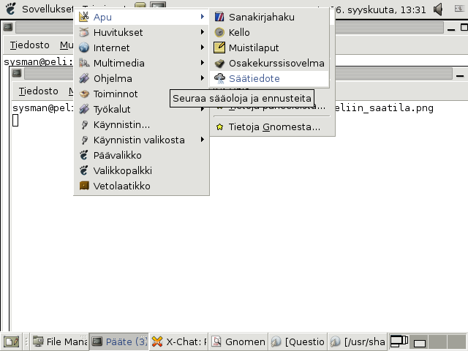The height and width of the screenshot is (351, 468).
Task: Click the taskbar grip handle
Action: [26, 341]
